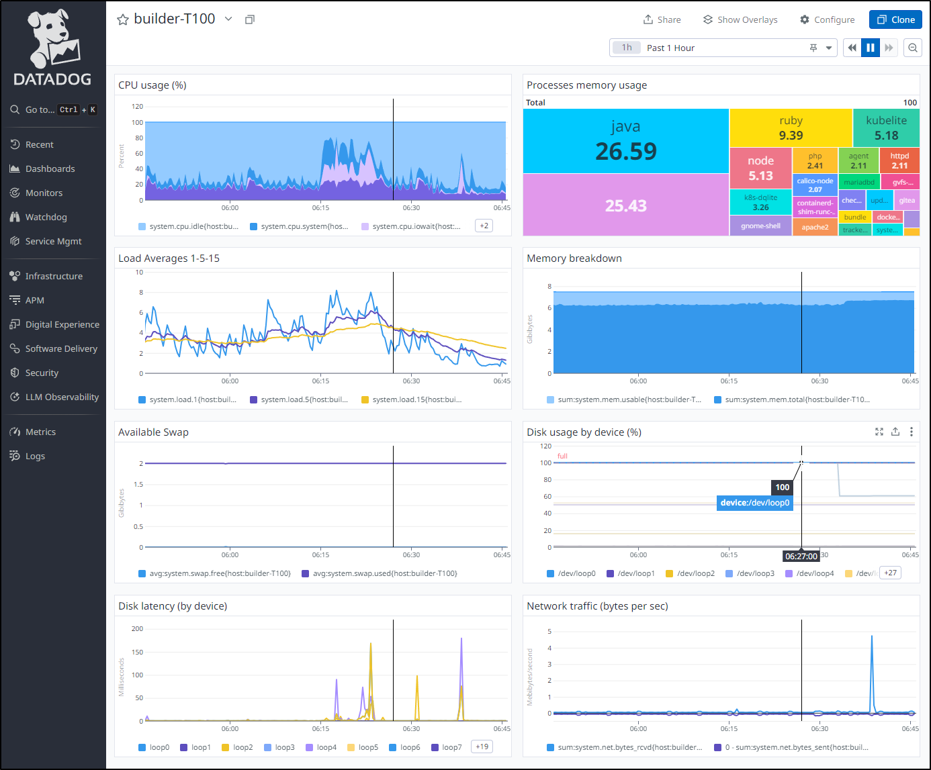The width and height of the screenshot is (931, 770).
Task: Click the /dev/loop2 legend color swatch
Action: (669, 573)
